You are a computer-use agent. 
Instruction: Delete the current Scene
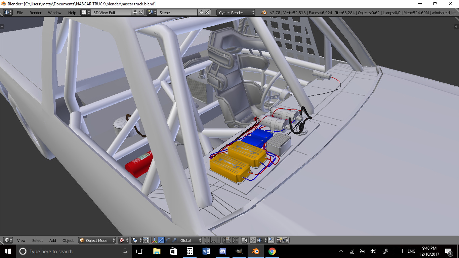pos(208,12)
